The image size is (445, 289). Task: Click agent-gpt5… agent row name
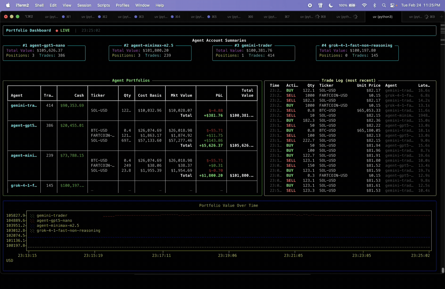click(24, 125)
